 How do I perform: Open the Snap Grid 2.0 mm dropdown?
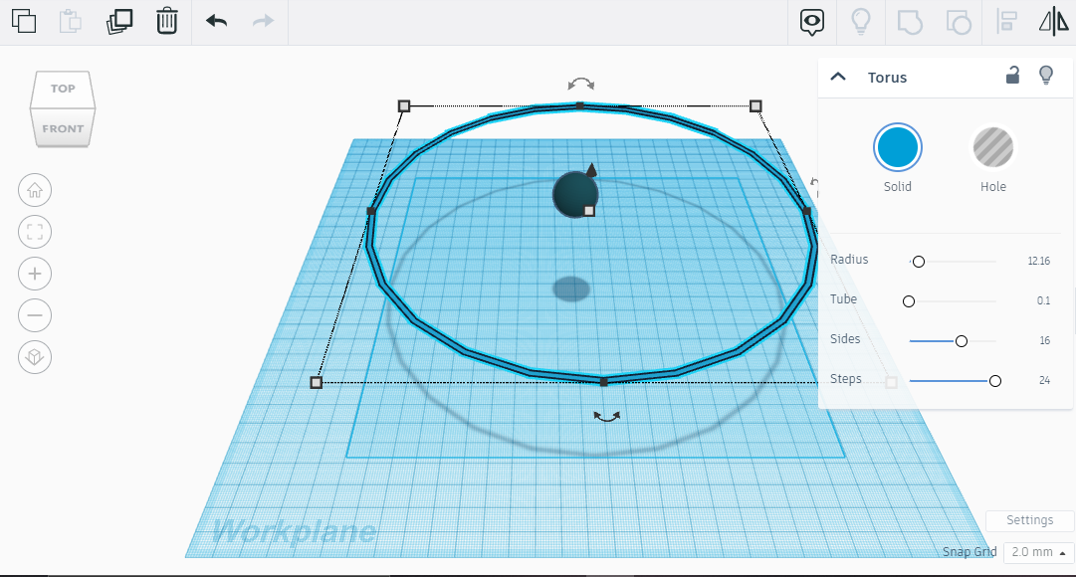[1038, 552]
